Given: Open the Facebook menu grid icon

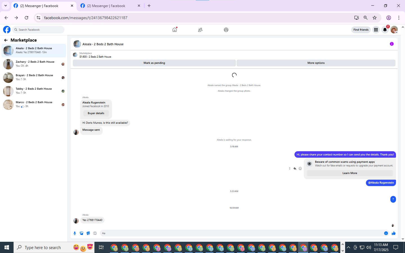Looking at the screenshot, I should (376, 30).
